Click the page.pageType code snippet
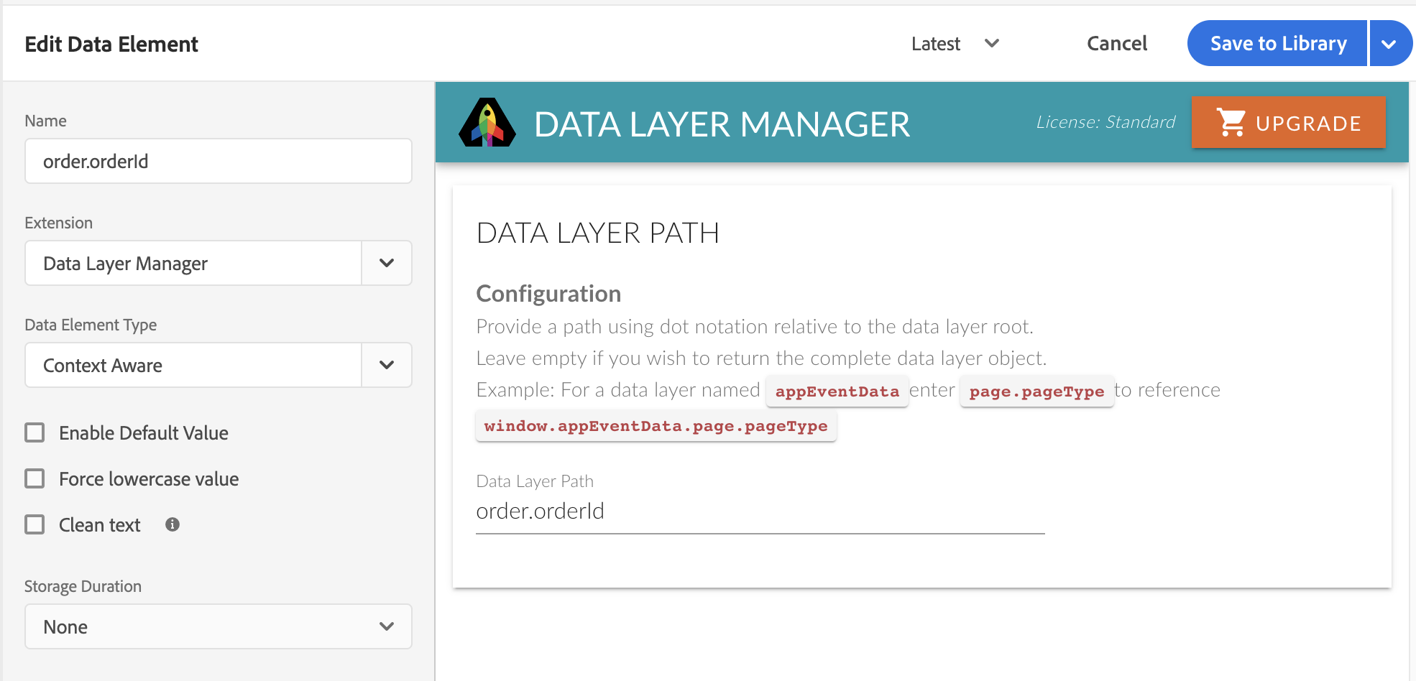Screen dimensions: 1416x681 click(1036, 392)
